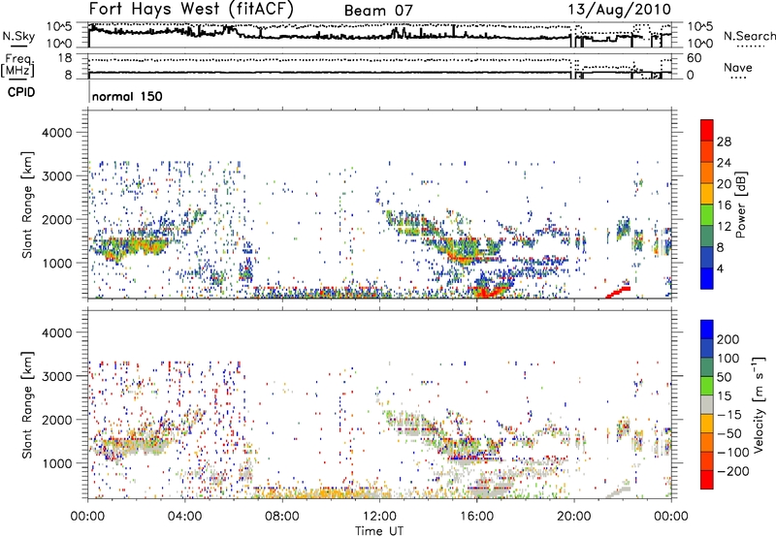Click the 'Freq. [MHz]' axis label
Image resolution: width=776 pixels, height=537 pixels.
coord(17,66)
